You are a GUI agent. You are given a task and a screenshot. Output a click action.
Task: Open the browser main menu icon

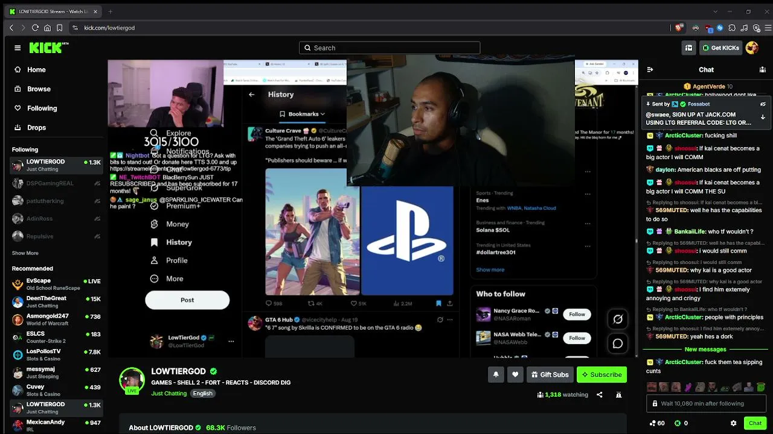(x=768, y=28)
